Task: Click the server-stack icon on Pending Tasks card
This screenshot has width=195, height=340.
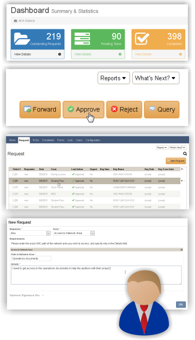Action: (82, 39)
